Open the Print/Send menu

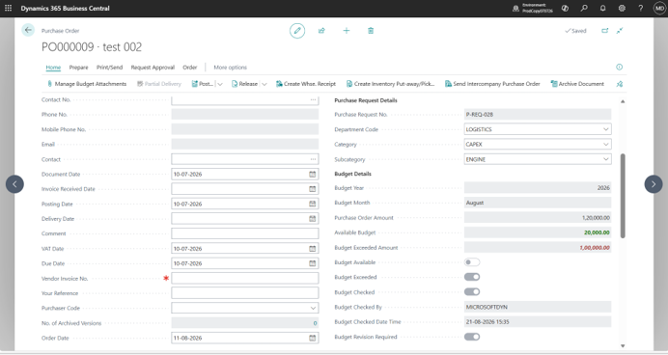(x=109, y=68)
